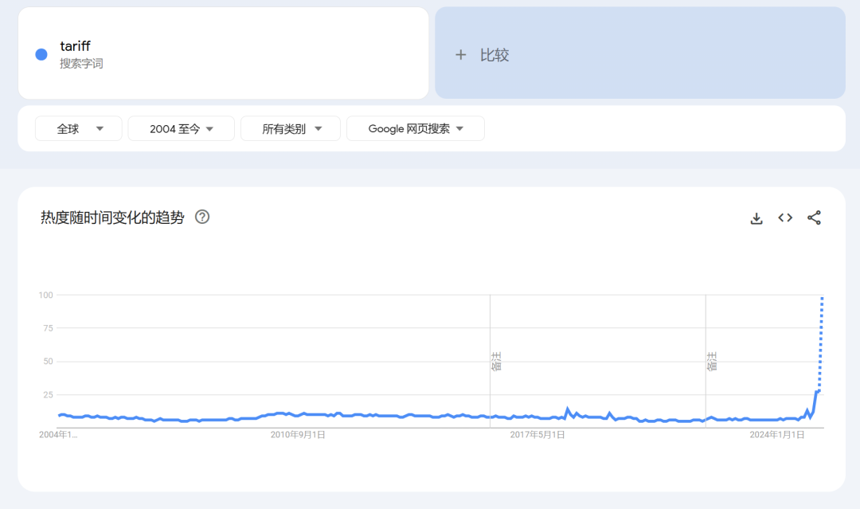The image size is (860, 509).
Task: Click the 比较 compare card
Action: [640, 53]
